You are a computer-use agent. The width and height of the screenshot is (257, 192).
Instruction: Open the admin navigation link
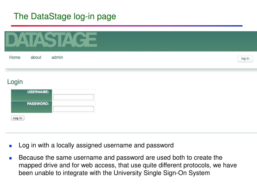(x=57, y=57)
